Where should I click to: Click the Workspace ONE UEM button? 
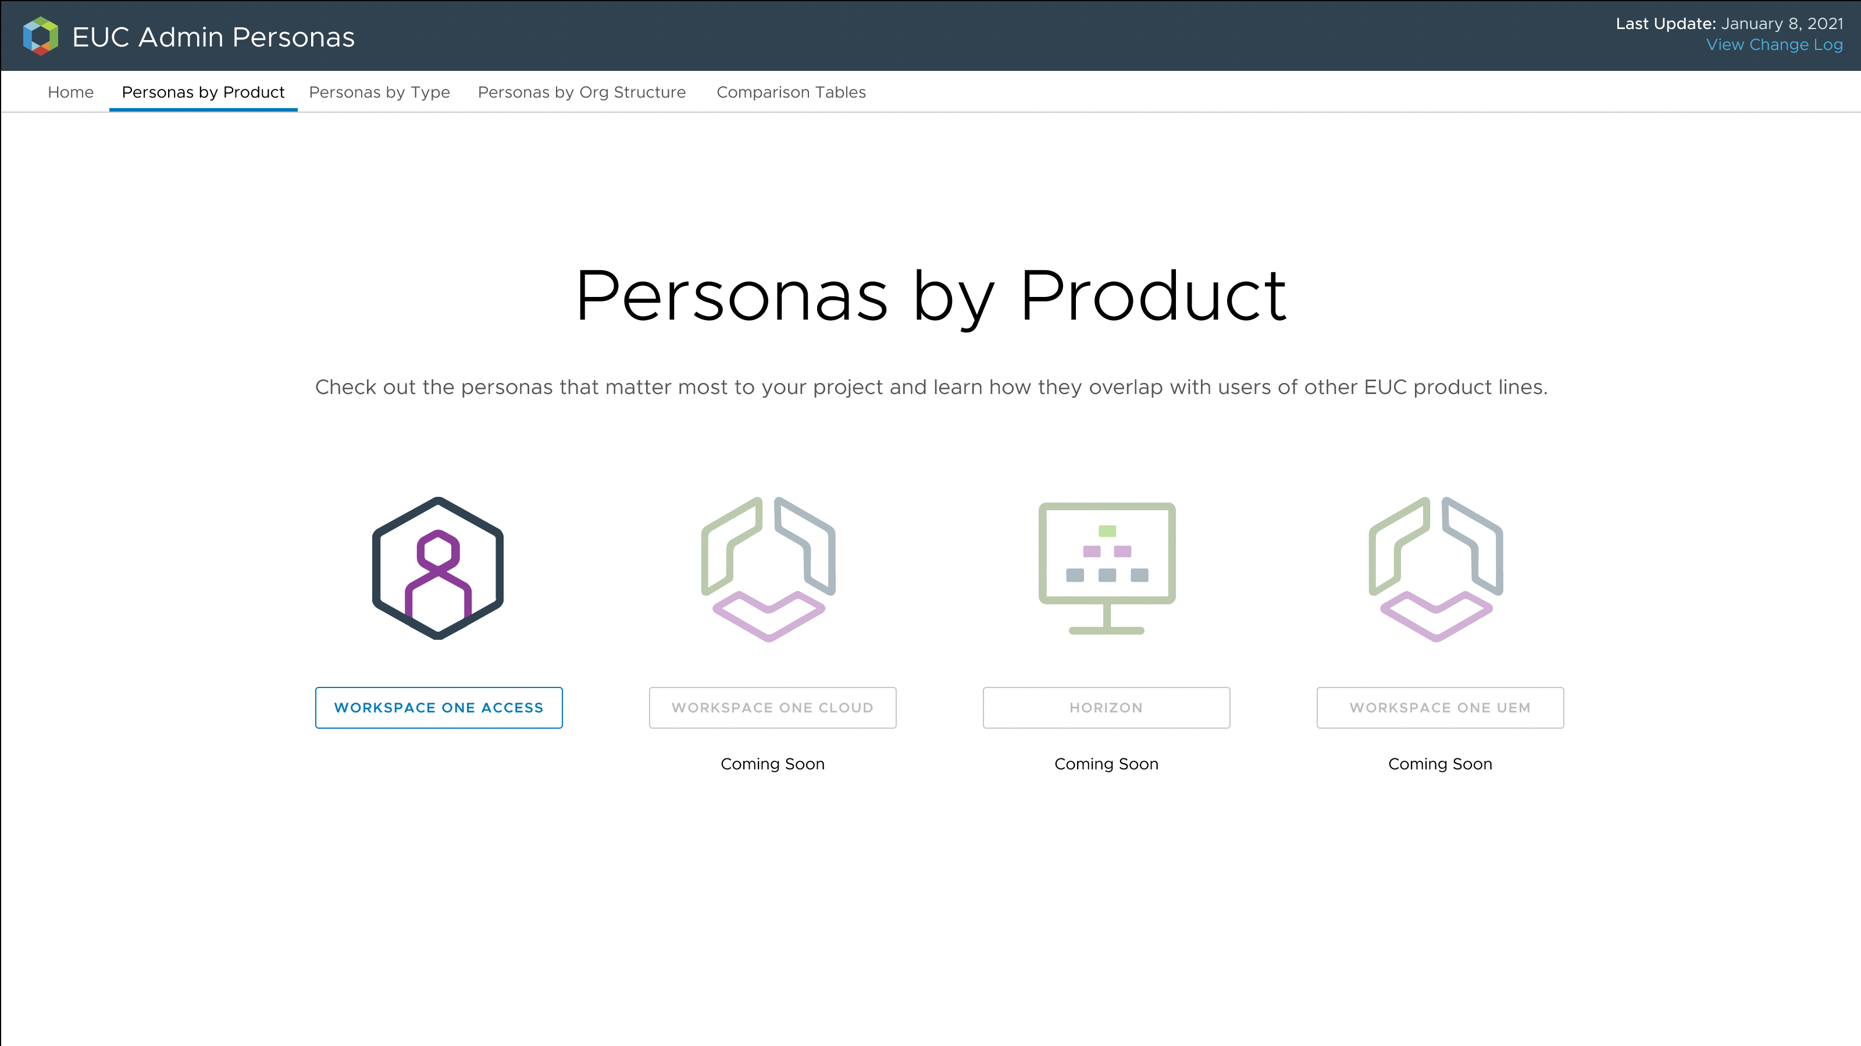pyautogui.click(x=1440, y=707)
